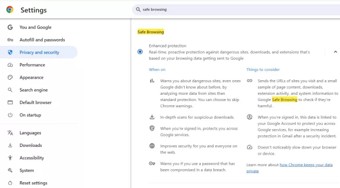340x188 pixels.
Task: Click the shield icon beside Privacy and security
Action: (10, 52)
